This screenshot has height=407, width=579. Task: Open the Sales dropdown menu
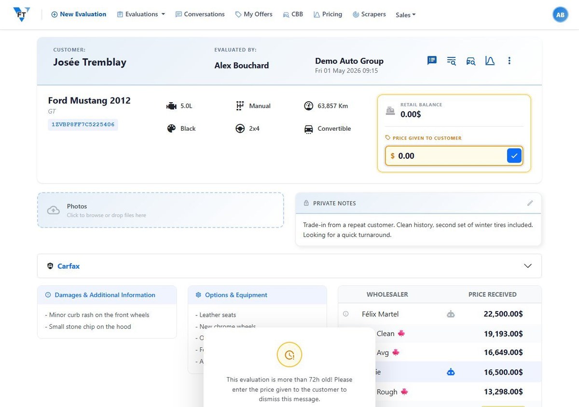[x=405, y=15]
